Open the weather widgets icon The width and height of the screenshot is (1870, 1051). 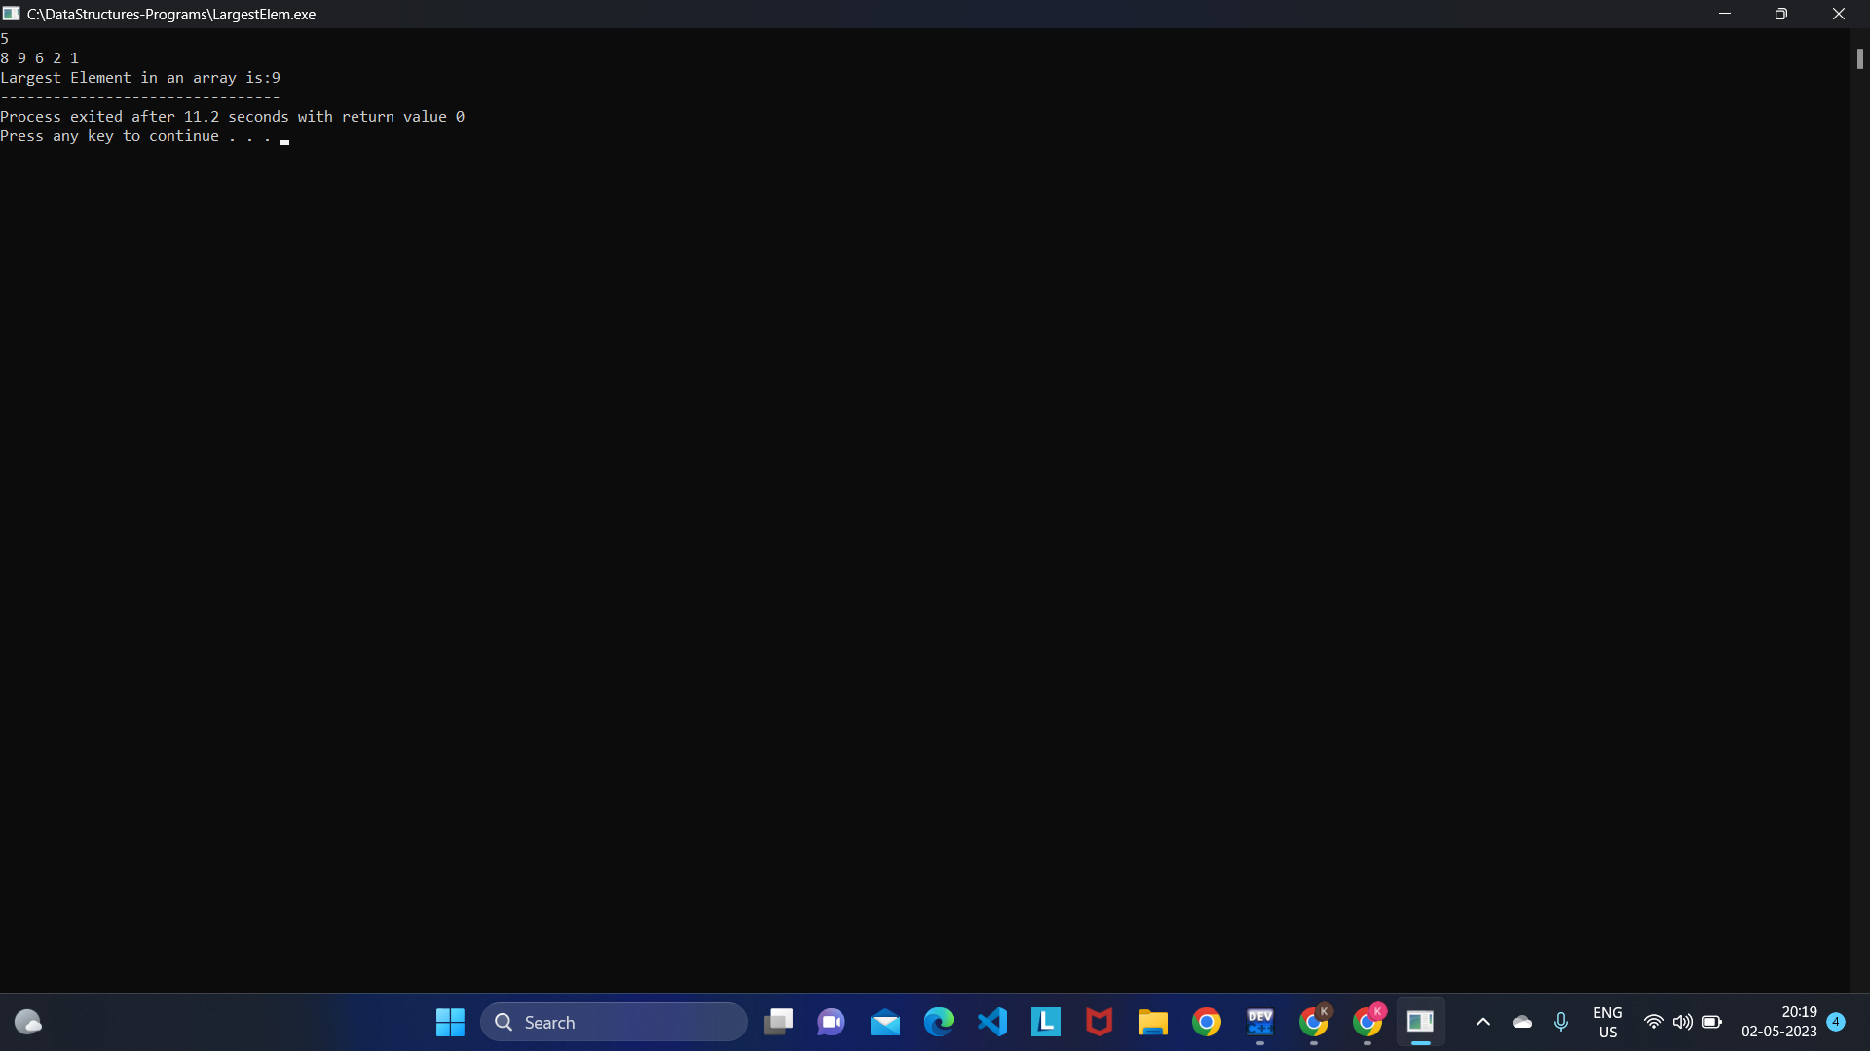(28, 1022)
